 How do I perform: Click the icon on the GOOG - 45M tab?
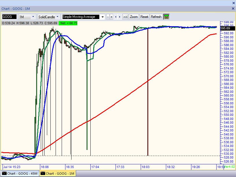(4, 174)
